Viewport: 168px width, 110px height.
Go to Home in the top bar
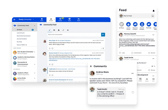[x=42, y=19]
